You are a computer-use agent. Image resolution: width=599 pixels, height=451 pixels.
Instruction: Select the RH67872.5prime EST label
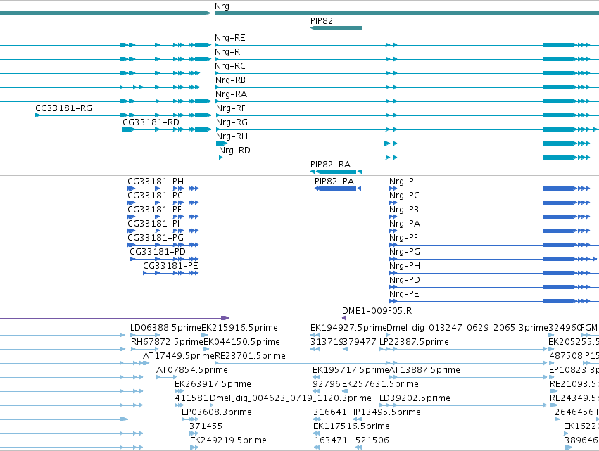(x=167, y=342)
